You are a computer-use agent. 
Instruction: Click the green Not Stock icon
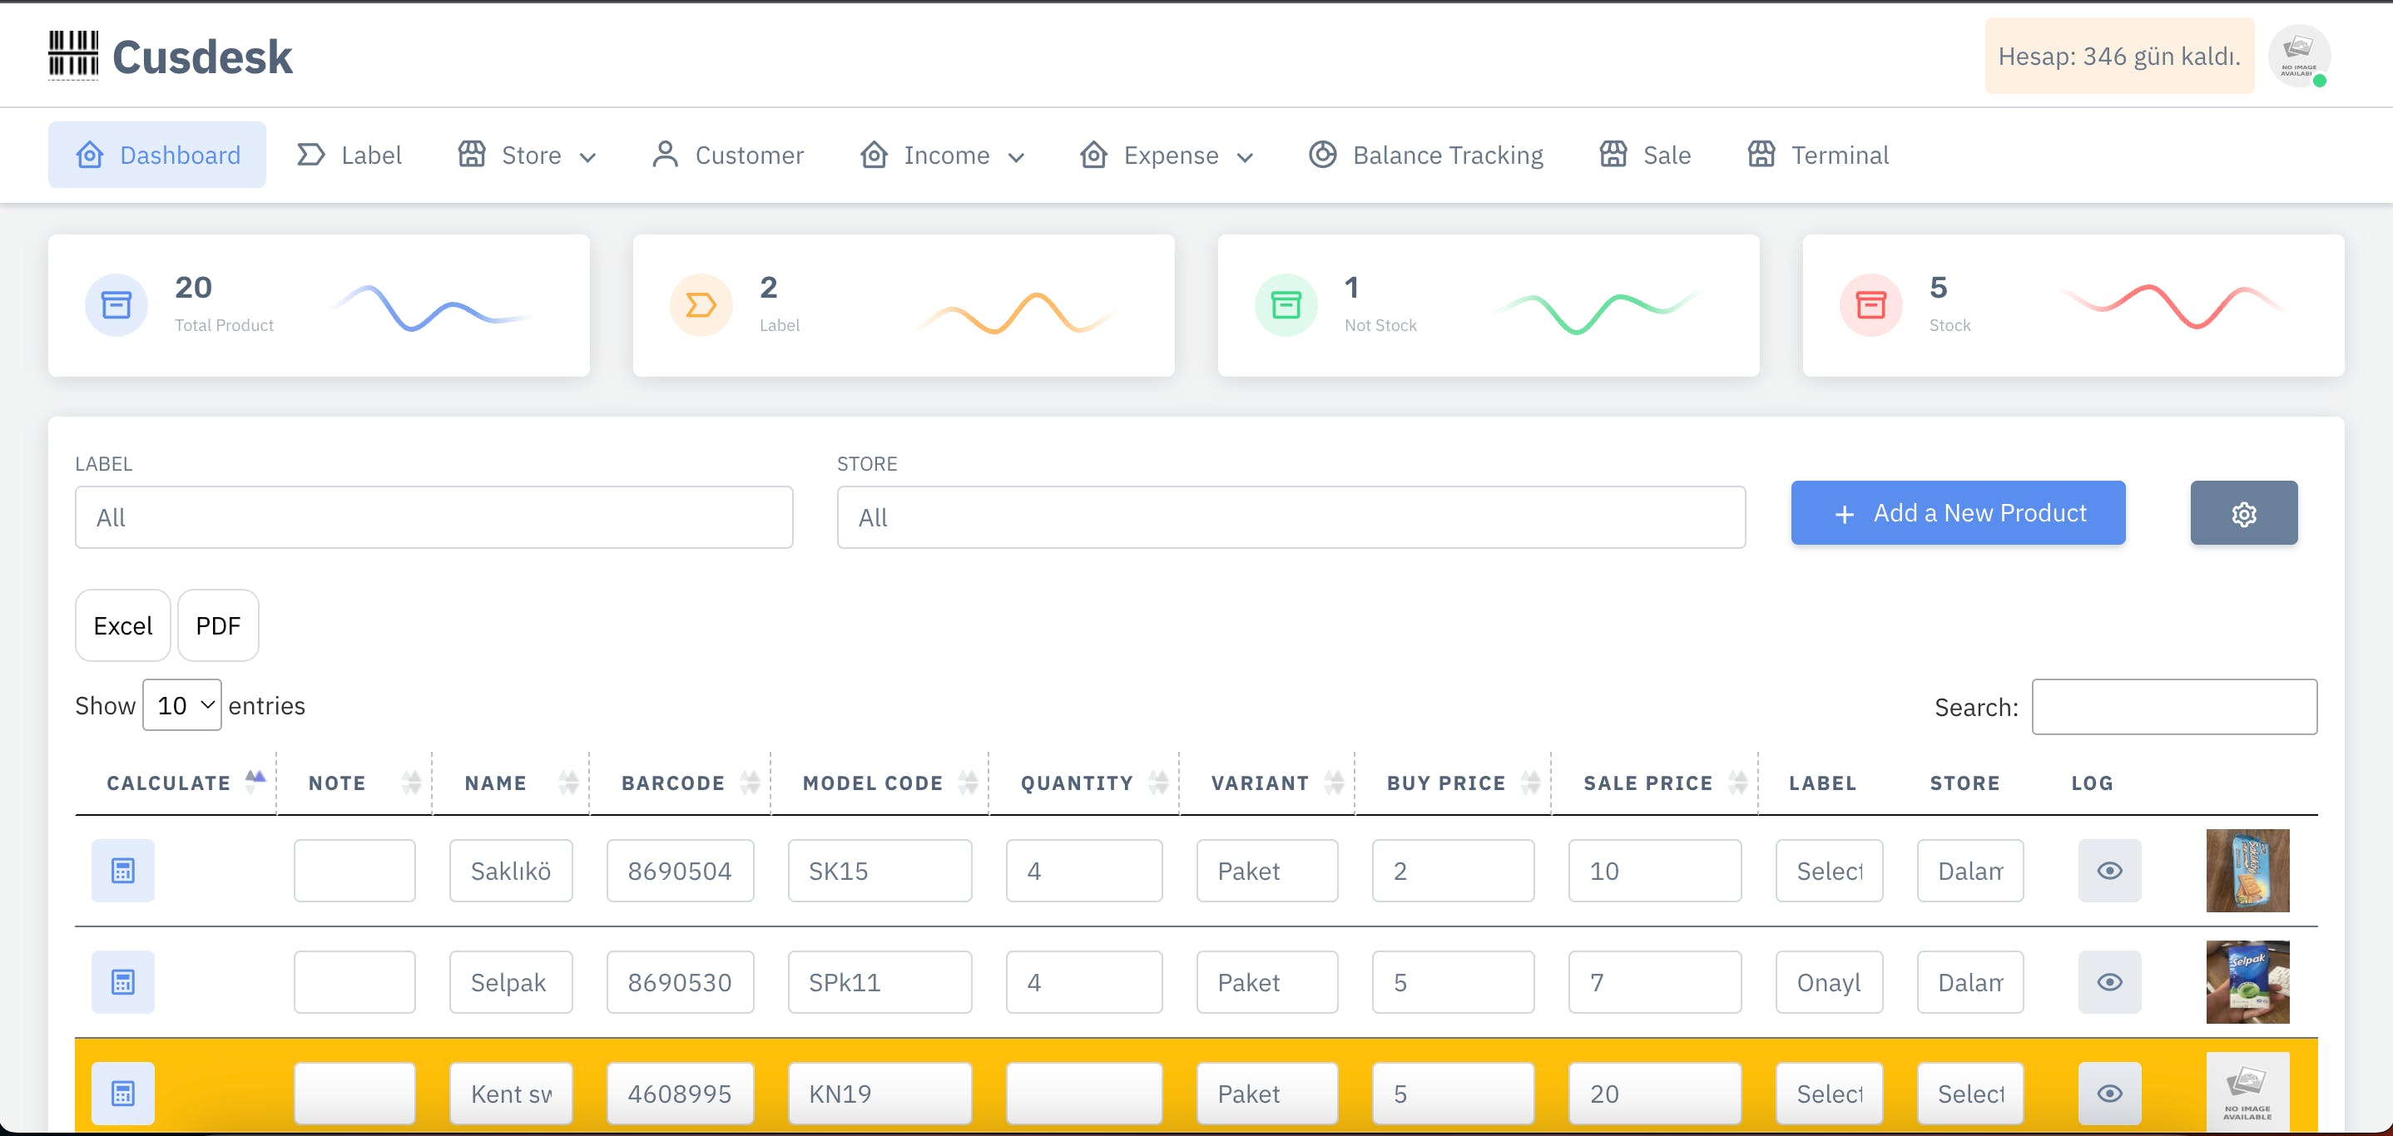click(1286, 304)
